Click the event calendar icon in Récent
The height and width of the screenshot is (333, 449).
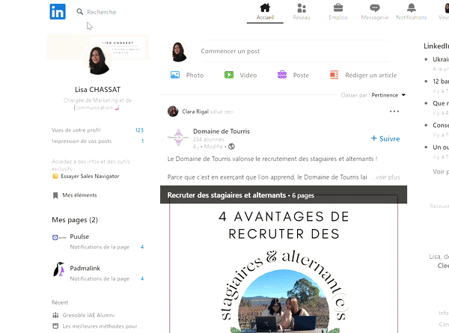(x=55, y=326)
